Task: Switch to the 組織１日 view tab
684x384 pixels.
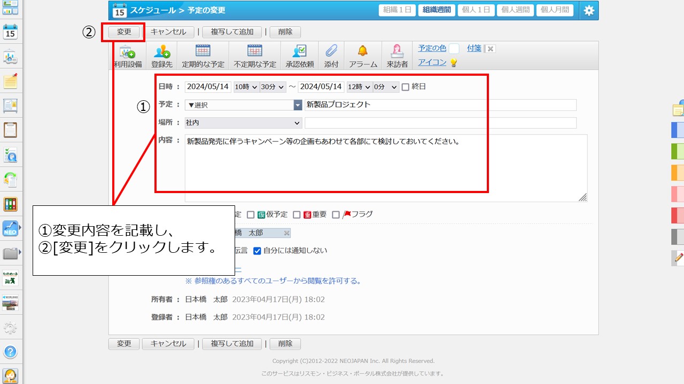Action: point(397,10)
